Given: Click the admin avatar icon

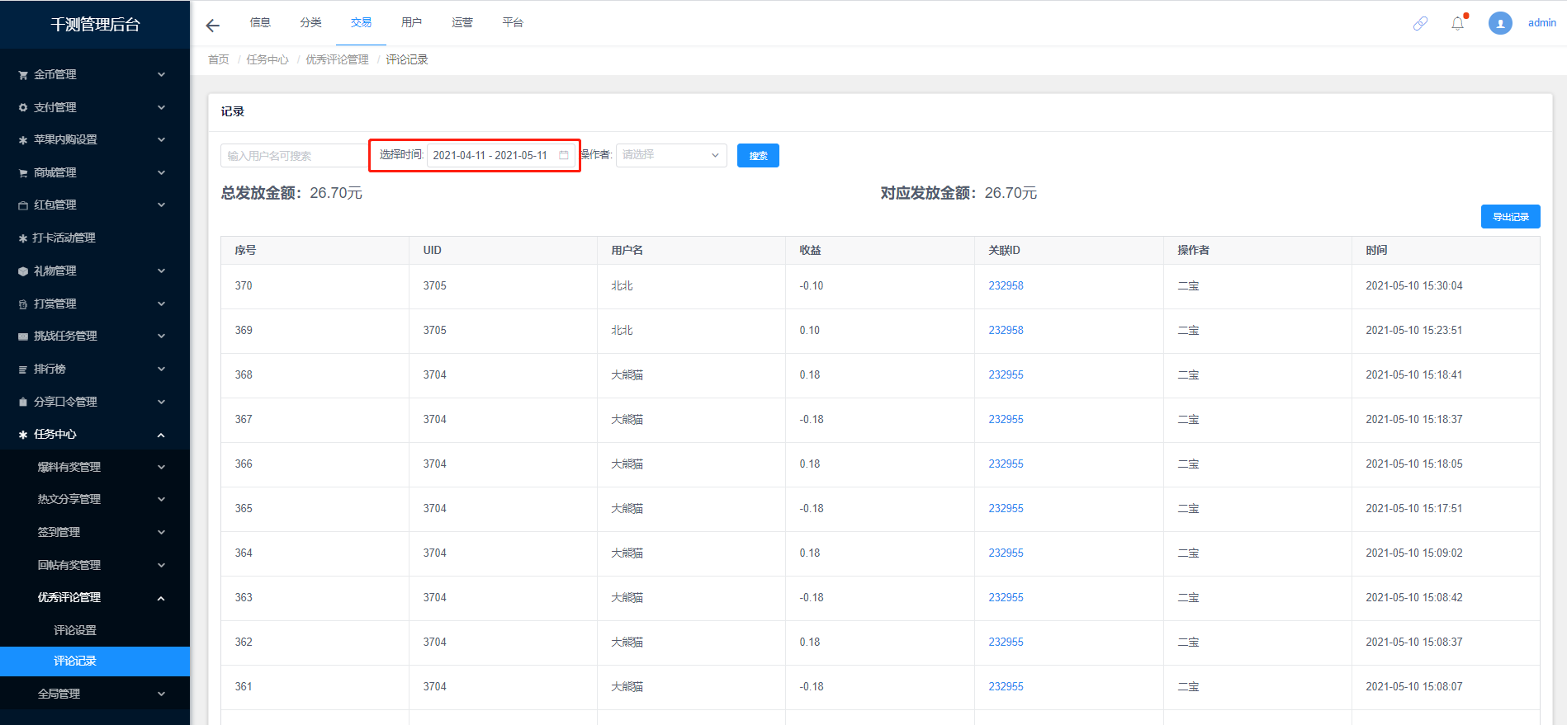Looking at the screenshot, I should point(1500,23).
